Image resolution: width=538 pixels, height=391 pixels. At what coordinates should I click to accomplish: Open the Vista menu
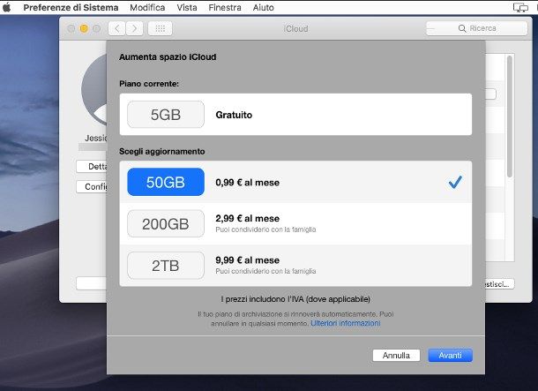pyautogui.click(x=187, y=8)
